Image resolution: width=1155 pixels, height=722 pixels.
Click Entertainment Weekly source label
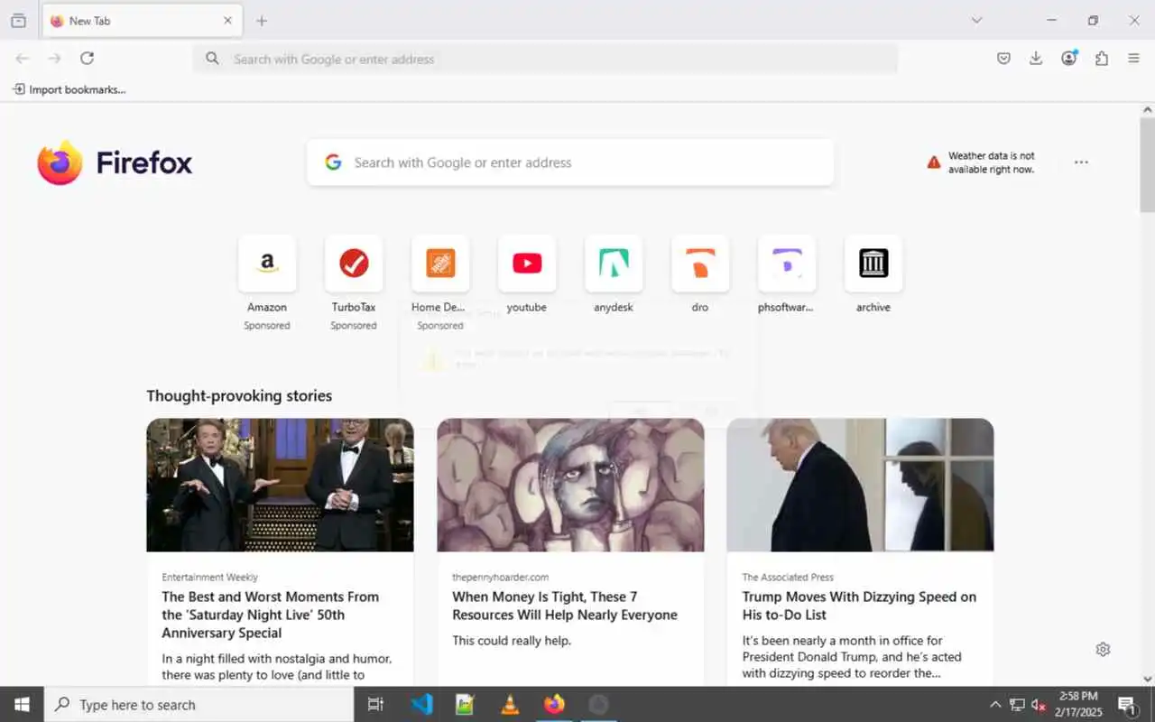click(x=209, y=577)
